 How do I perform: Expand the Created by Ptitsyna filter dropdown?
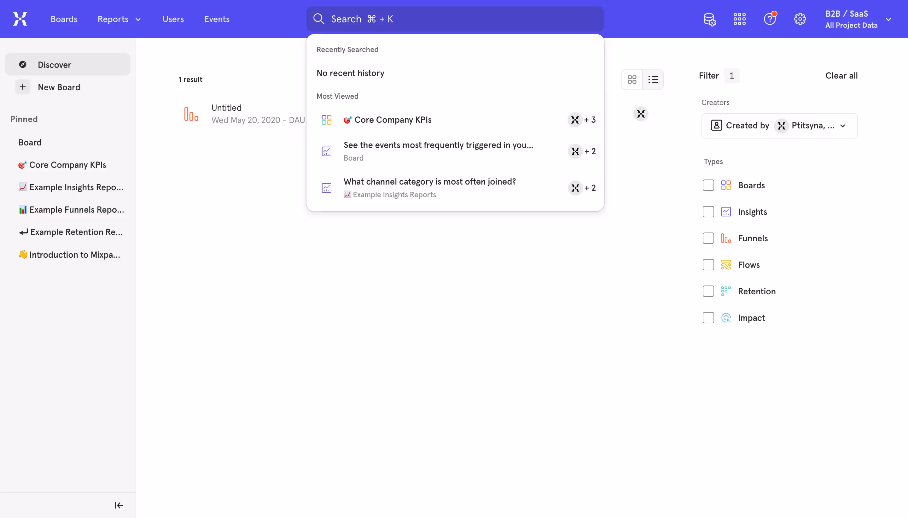coord(843,126)
